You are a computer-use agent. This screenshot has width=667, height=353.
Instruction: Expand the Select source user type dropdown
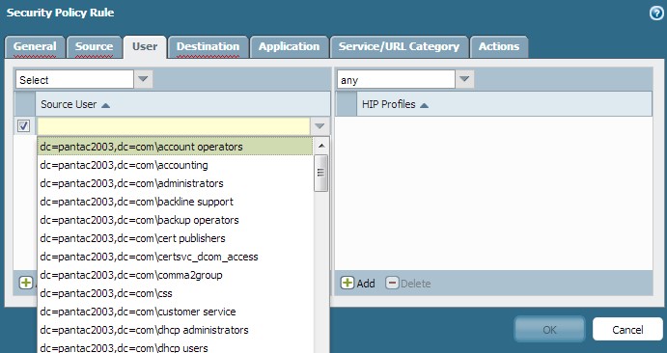(x=143, y=79)
